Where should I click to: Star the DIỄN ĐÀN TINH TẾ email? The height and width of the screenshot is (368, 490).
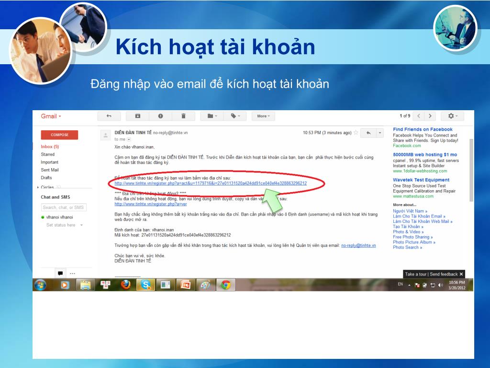356,133
